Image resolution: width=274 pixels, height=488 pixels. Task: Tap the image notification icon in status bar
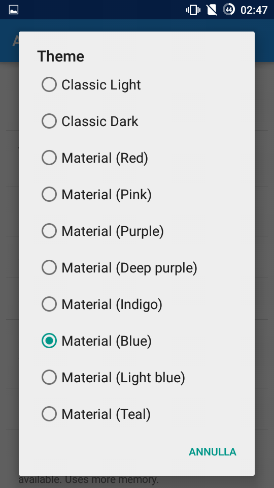(14, 10)
